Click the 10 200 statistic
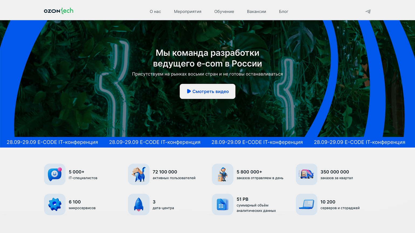 (x=328, y=202)
